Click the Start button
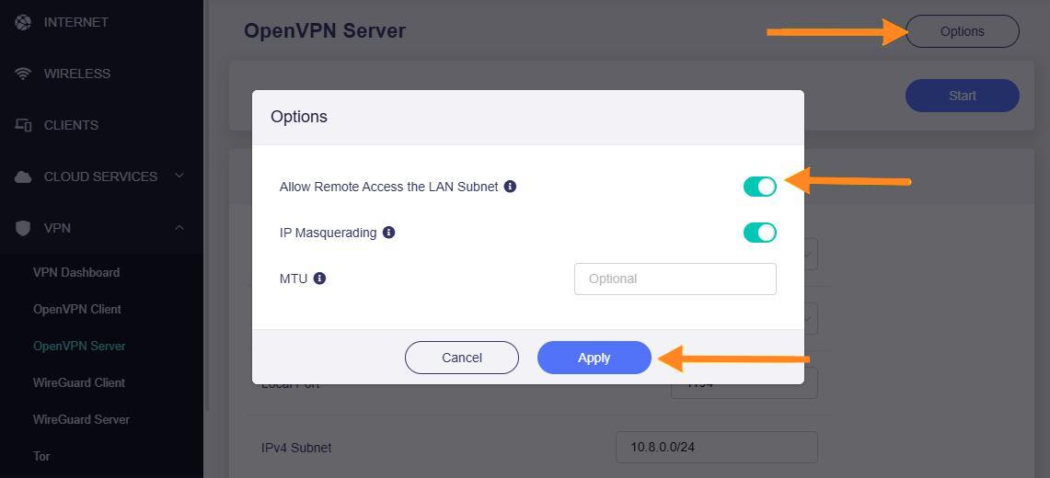 click(x=963, y=96)
